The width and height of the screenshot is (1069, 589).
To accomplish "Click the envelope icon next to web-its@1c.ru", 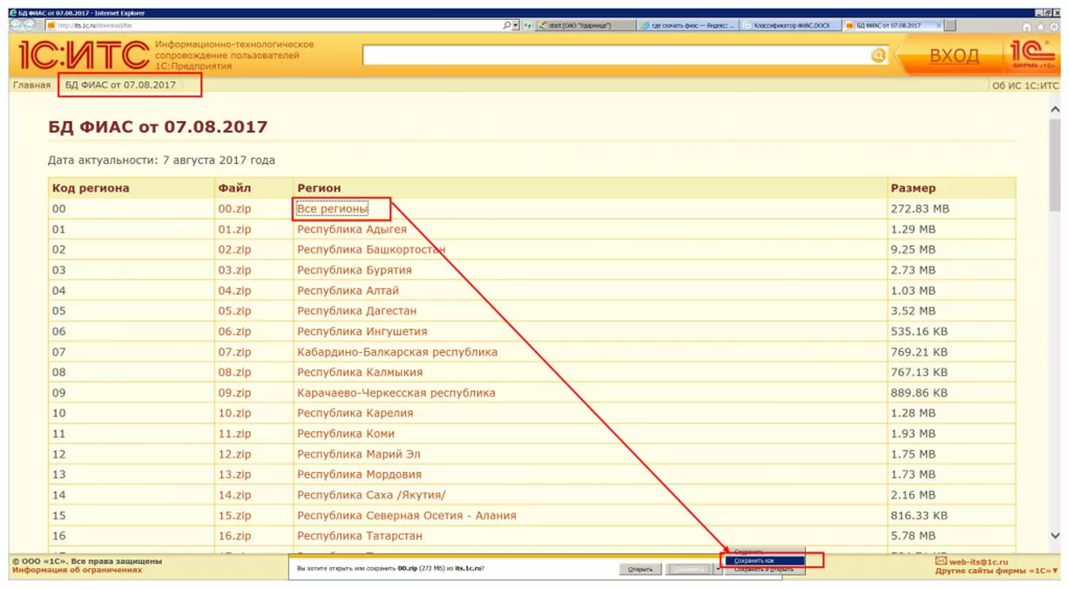I will tap(941, 562).
